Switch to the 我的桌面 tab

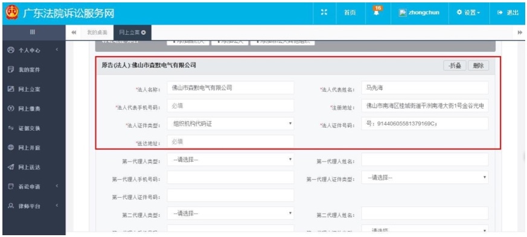97,33
